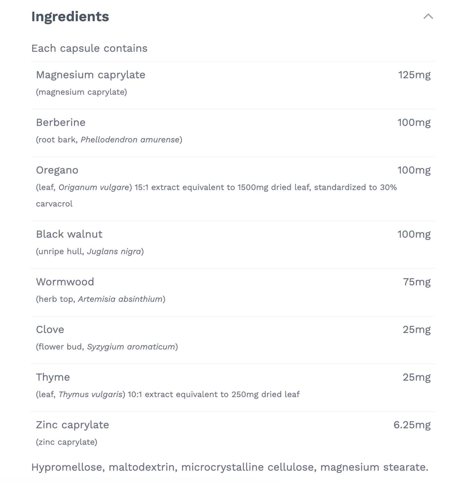Select the Magnesium caprylate ingredient name

click(91, 75)
